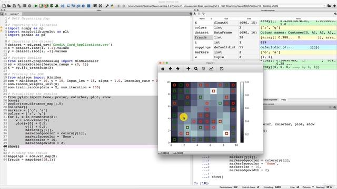This screenshot has width=337, height=189.
Task: Click the End-of-lines status entry
Action: 251,187
